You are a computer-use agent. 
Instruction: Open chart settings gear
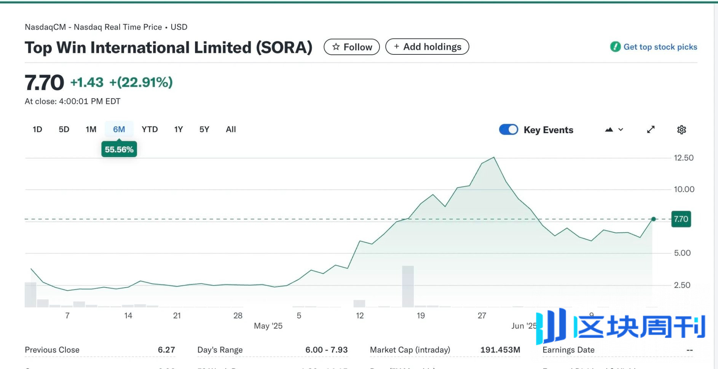(x=681, y=130)
